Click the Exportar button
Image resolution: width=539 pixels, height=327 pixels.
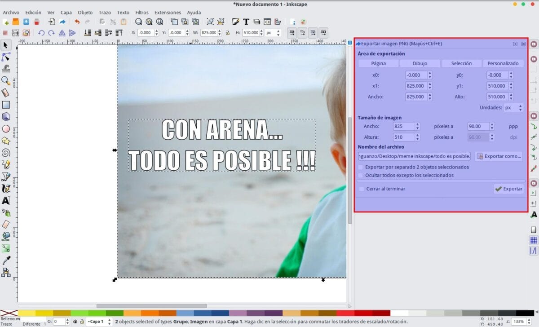(508, 189)
